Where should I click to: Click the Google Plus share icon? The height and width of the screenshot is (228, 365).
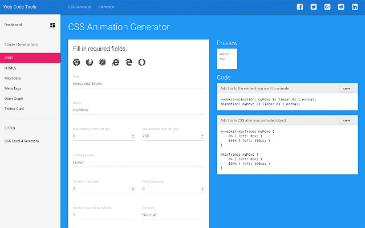tap(327, 7)
